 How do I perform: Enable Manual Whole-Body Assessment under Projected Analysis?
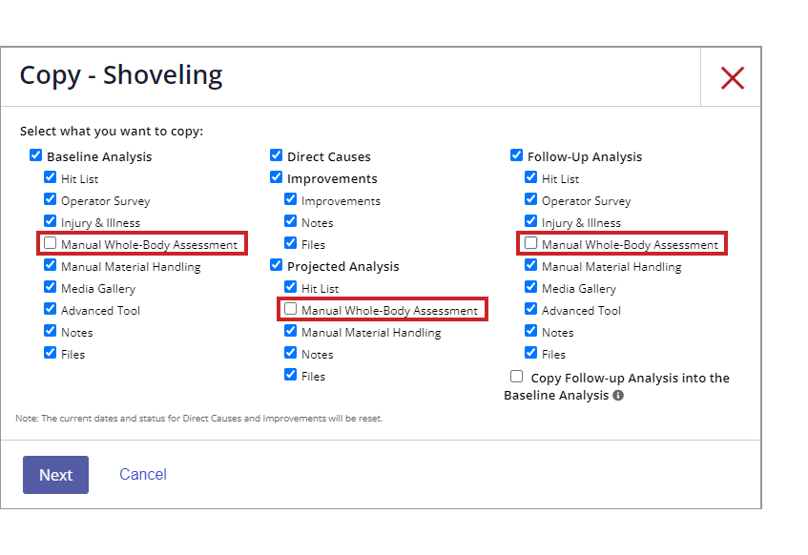point(291,309)
